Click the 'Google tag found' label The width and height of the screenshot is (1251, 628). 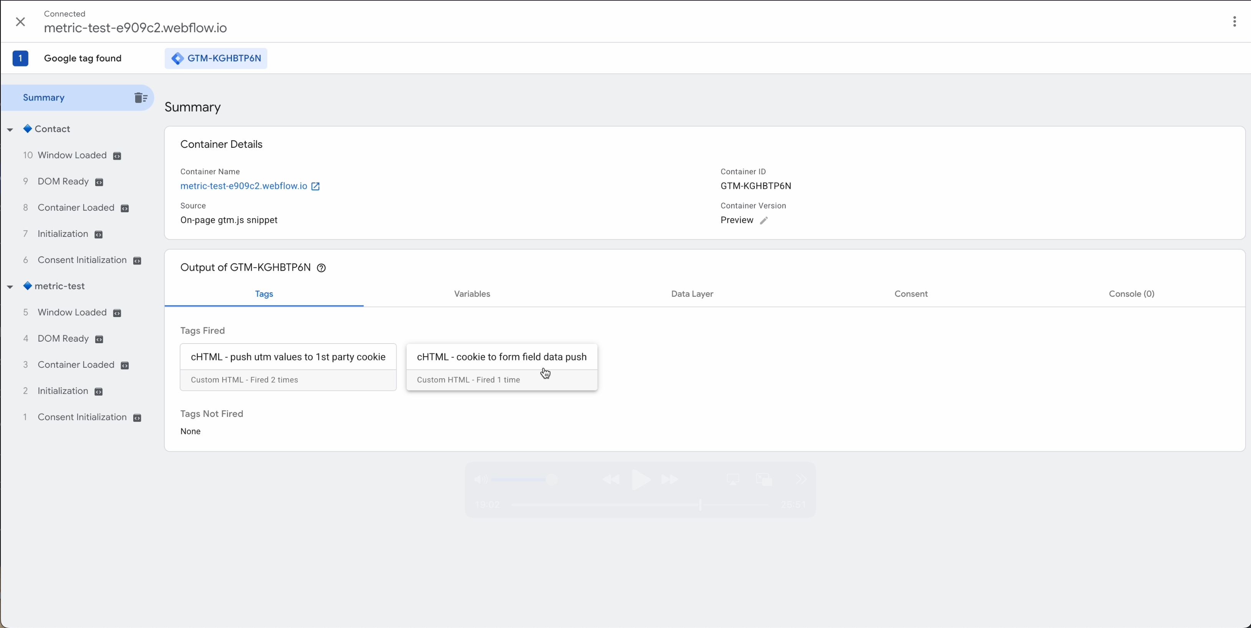pos(83,58)
